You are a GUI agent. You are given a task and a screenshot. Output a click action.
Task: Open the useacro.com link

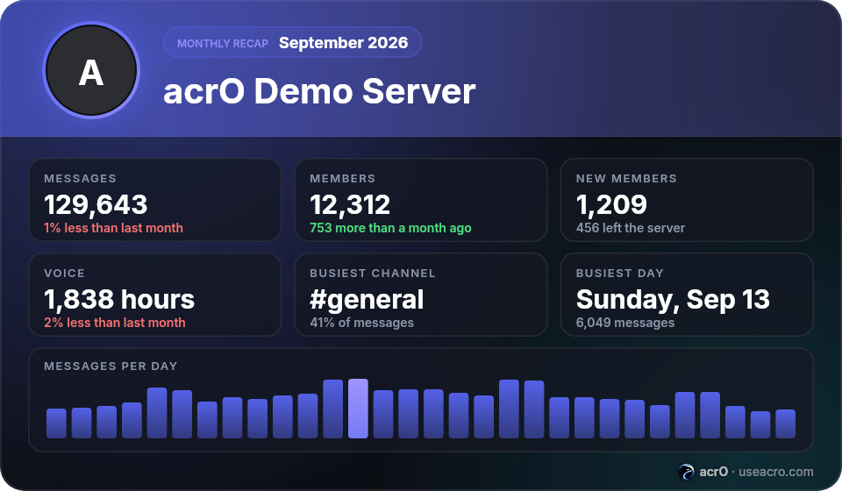tap(775, 472)
